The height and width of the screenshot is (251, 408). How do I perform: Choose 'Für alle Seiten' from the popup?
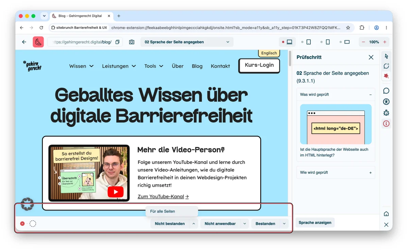172,211
